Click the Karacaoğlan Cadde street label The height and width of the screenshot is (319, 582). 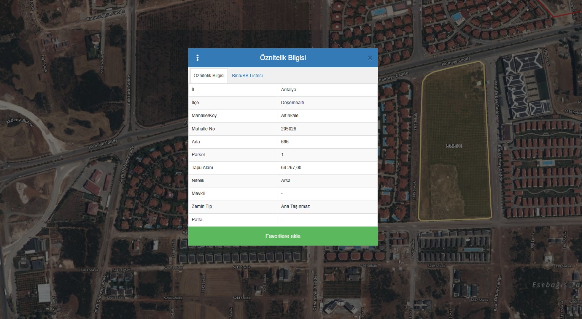pyautogui.click(x=106, y=16)
